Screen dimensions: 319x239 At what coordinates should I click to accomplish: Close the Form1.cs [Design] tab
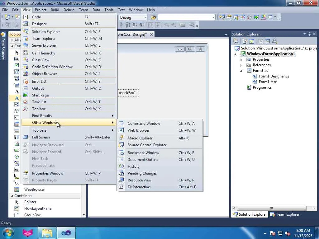[x=151, y=35]
